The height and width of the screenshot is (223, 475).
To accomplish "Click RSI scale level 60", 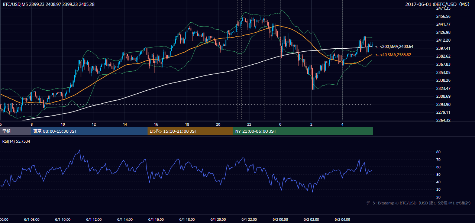I will 438,167.
